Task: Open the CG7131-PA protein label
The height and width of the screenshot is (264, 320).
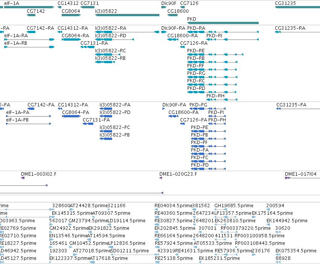Action: (96, 120)
